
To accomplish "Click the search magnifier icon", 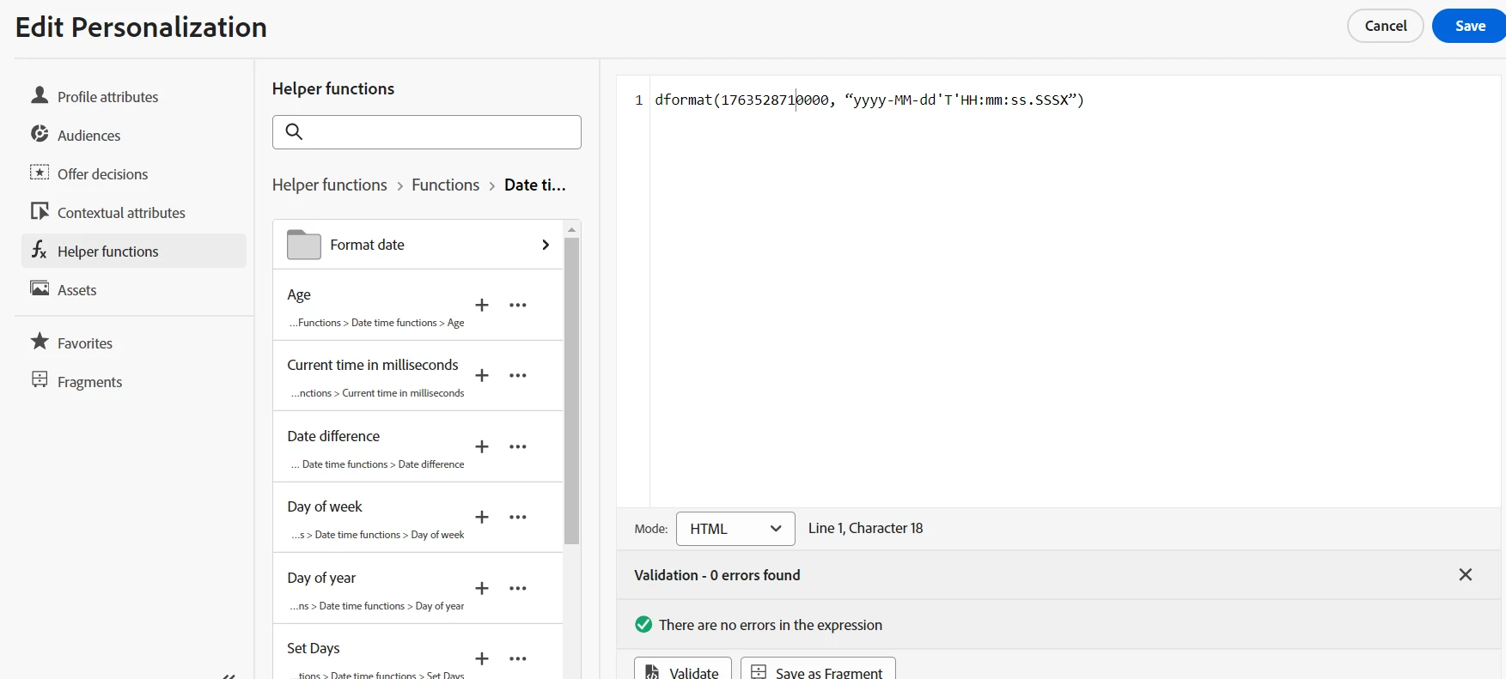I will [294, 131].
